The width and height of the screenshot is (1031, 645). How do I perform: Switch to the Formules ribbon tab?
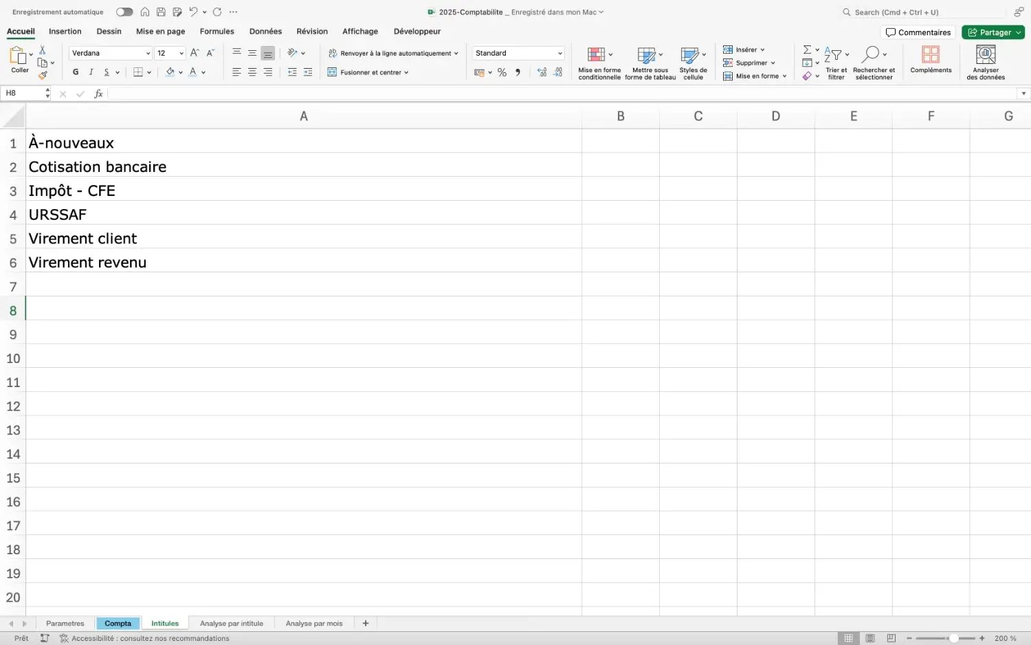[217, 32]
